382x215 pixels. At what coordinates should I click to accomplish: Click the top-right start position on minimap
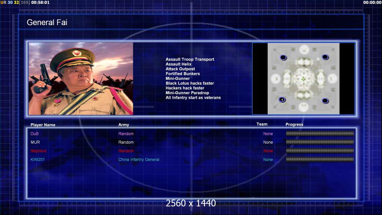325,57
